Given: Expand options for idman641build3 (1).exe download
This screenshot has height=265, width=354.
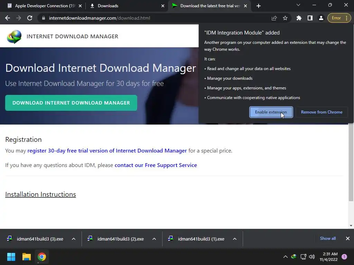Looking at the screenshot, I should click(x=235, y=239).
